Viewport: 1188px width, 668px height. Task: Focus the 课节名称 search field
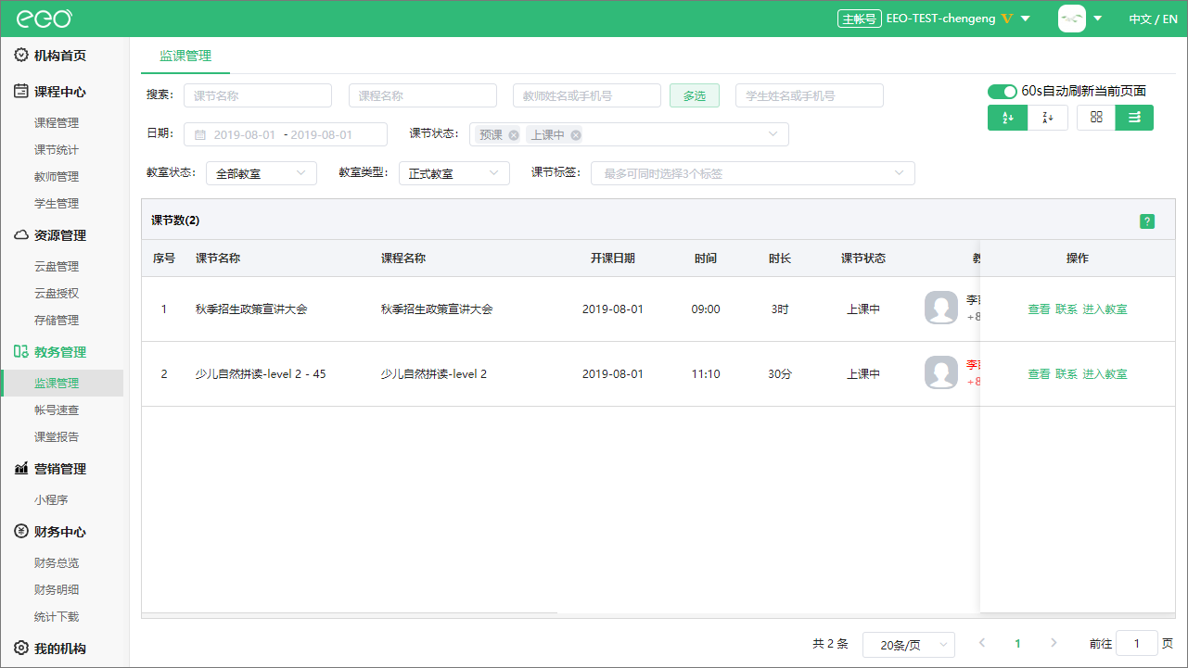pos(258,95)
